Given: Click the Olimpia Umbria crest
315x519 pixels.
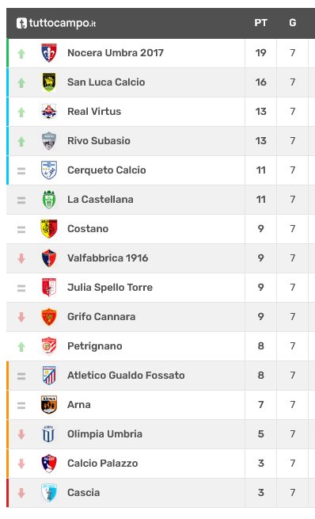Looking at the screenshot, I should point(49,434).
